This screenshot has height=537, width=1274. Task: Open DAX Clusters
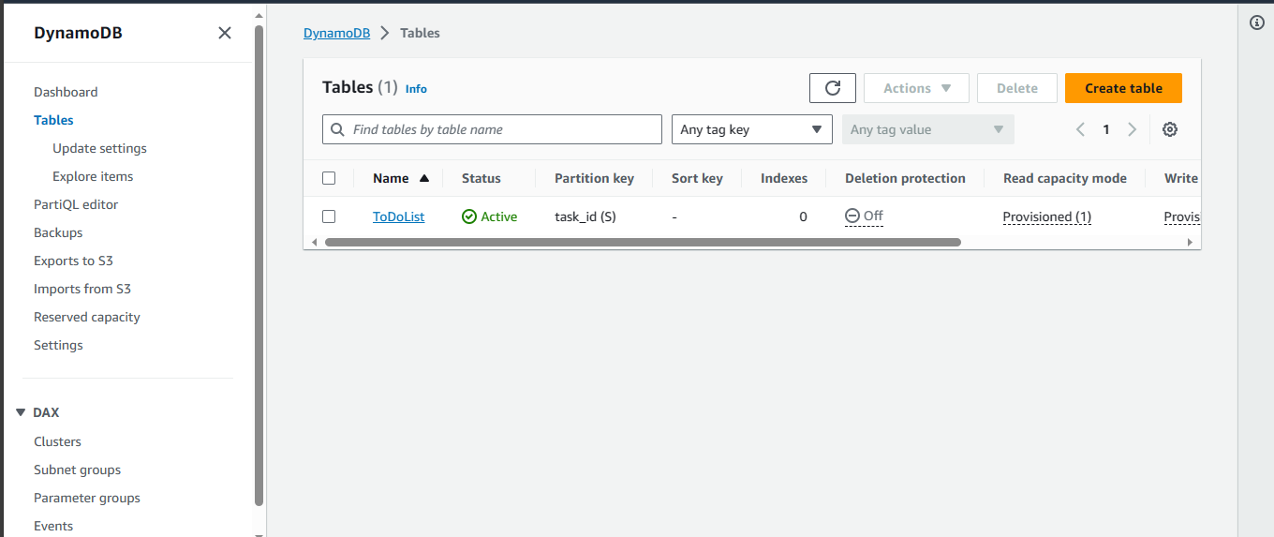tap(57, 441)
